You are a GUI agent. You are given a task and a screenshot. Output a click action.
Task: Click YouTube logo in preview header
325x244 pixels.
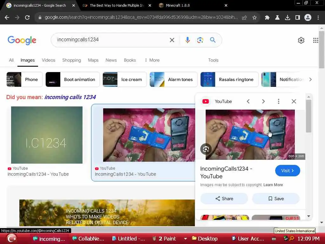pos(206,101)
